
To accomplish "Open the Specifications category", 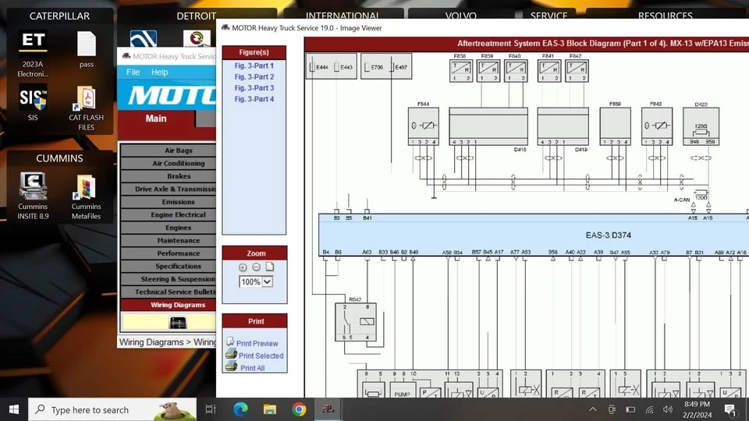I will [x=169, y=267].
